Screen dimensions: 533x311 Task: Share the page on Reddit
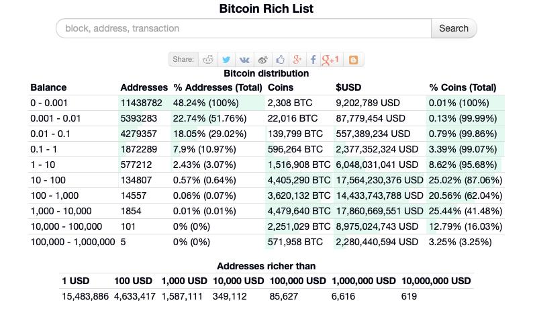pos(209,59)
